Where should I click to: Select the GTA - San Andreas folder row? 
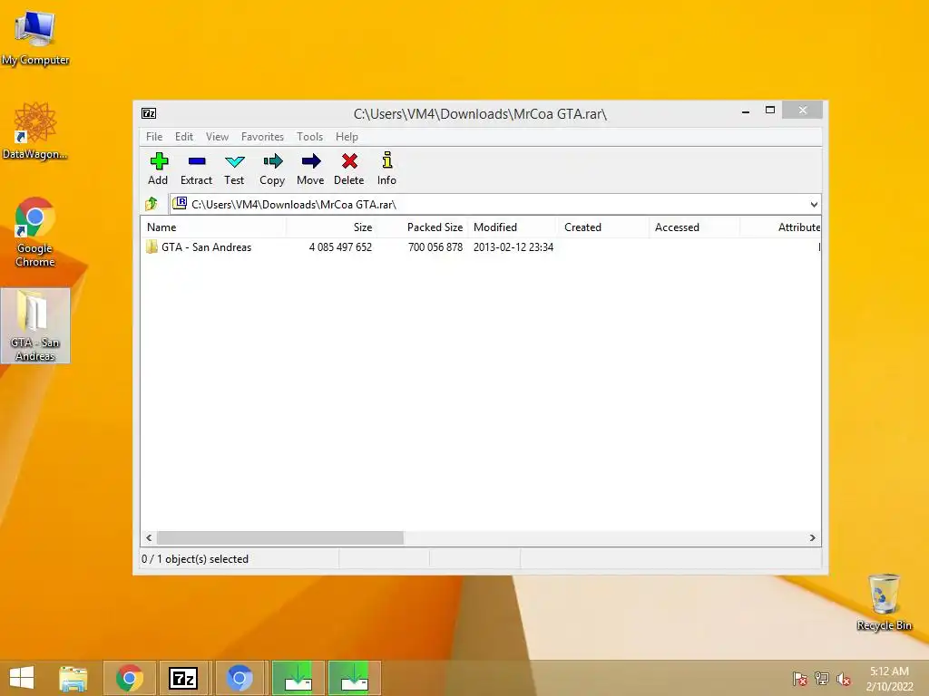(481, 247)
